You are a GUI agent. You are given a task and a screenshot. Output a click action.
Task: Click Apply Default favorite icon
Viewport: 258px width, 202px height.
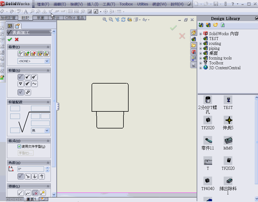pyautogui.click(x=21, y=54)
